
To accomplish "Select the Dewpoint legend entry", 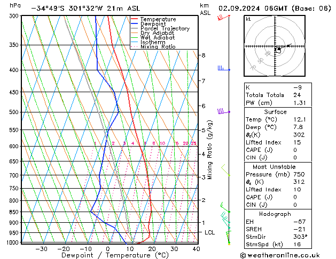I will pos(152,24).
